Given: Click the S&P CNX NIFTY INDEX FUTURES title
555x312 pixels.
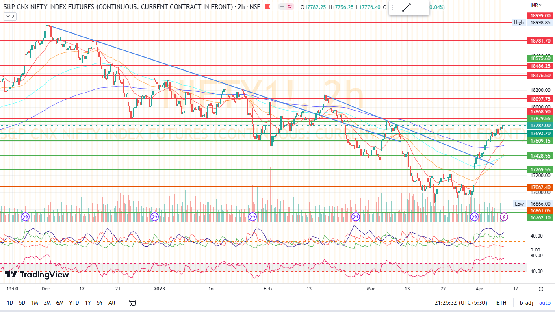Looking at the screenshot, I should (x=118, y=7).
